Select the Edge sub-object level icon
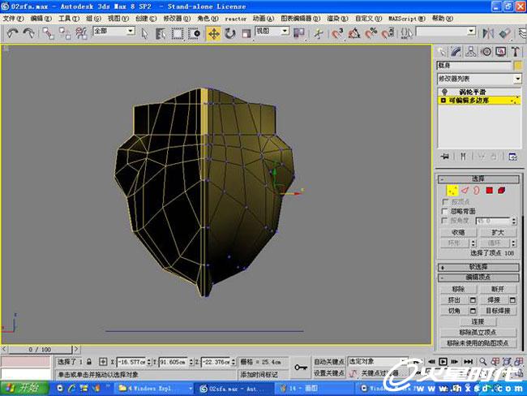This screenshot has width=527, height=396. point(465,191)
